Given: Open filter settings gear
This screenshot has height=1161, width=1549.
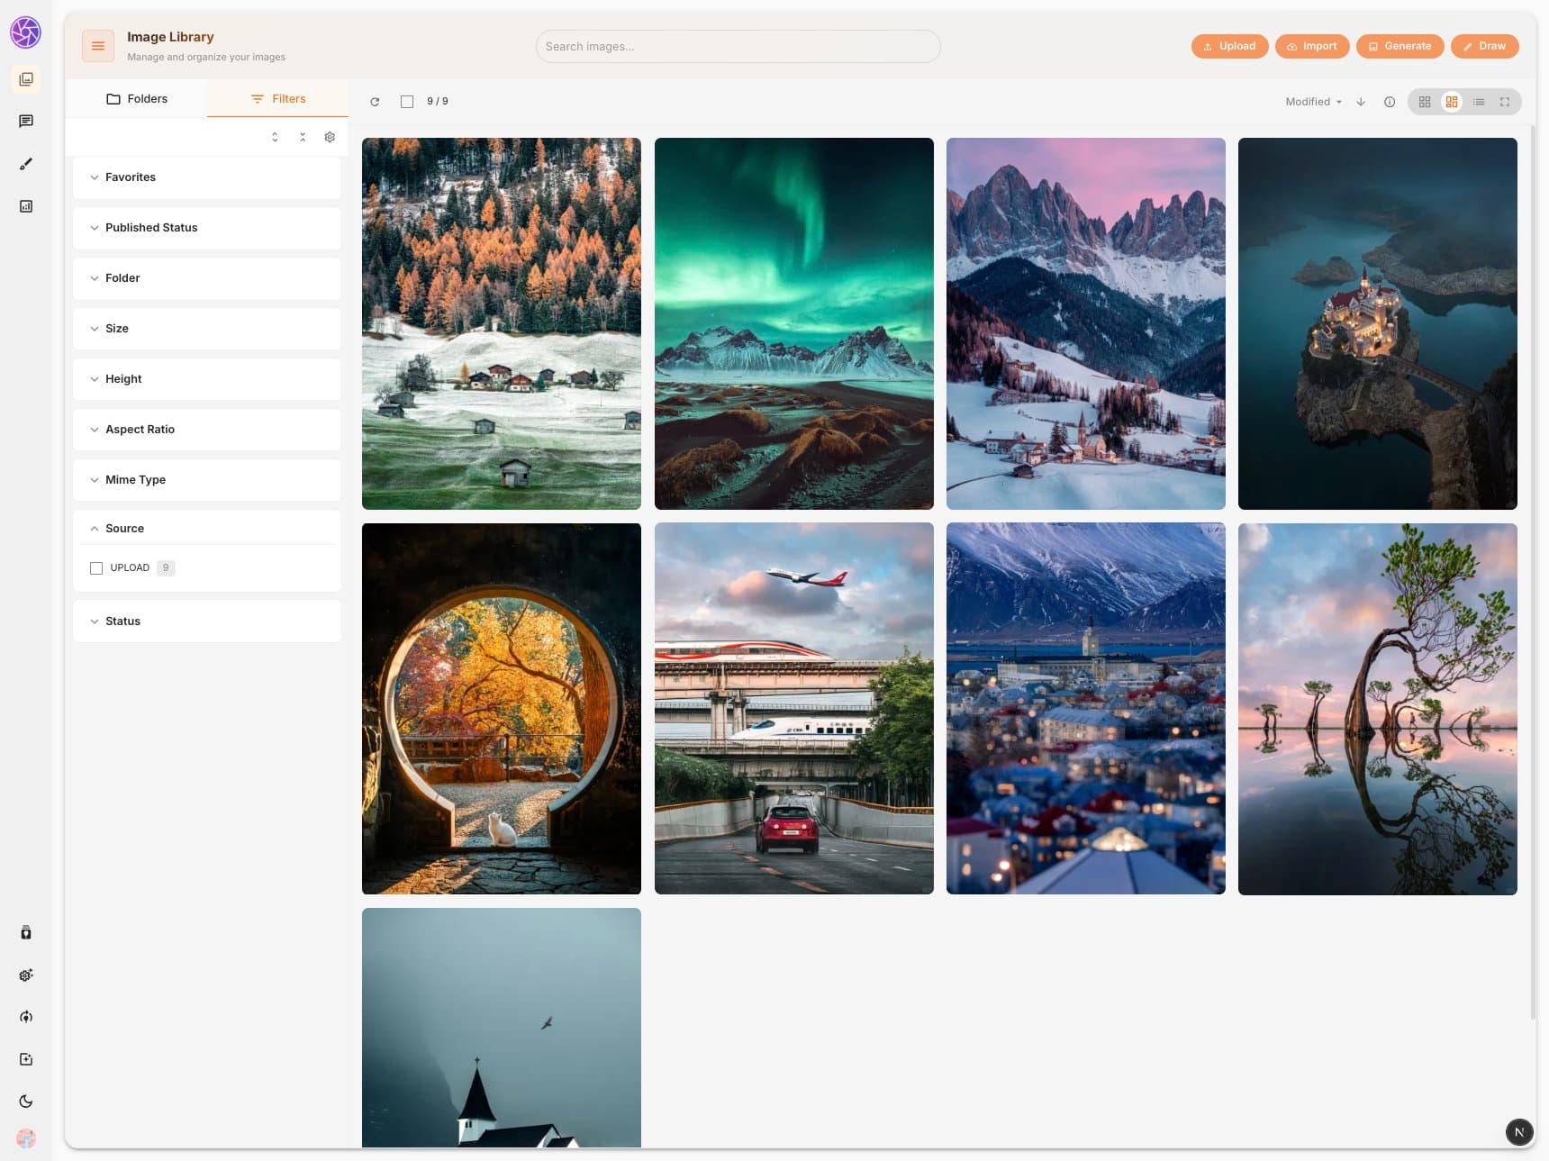Looking at the screenshot, I should point(330,137).
